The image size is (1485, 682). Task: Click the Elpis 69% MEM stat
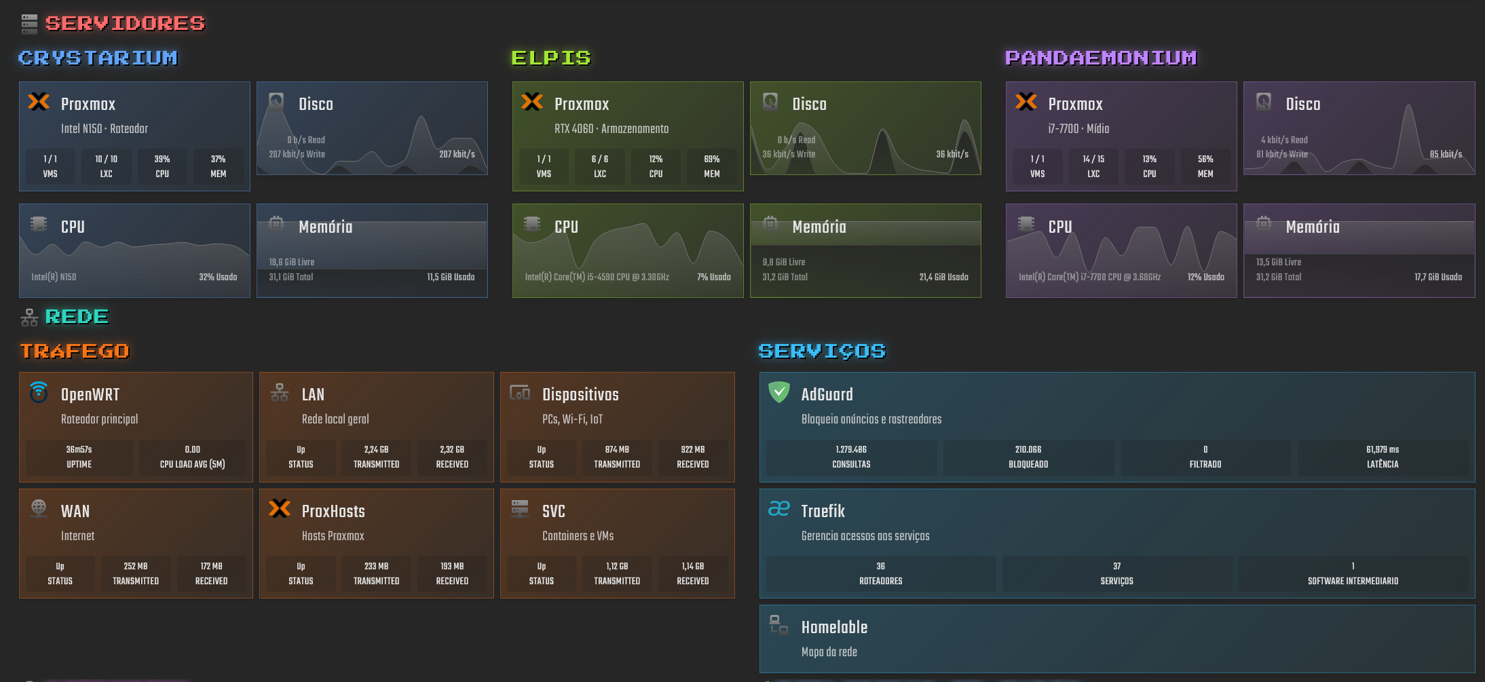pyautogui.click(x=712, y=166)
